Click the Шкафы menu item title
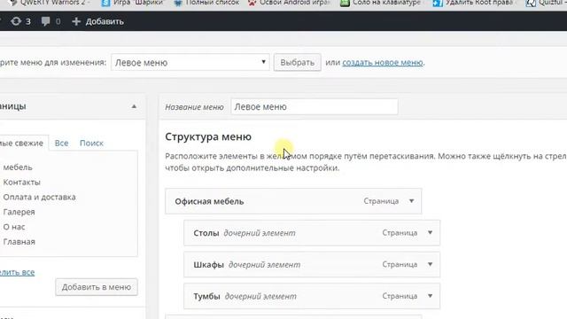The width and height of the screenshot is (567, 319). (209, 264)
